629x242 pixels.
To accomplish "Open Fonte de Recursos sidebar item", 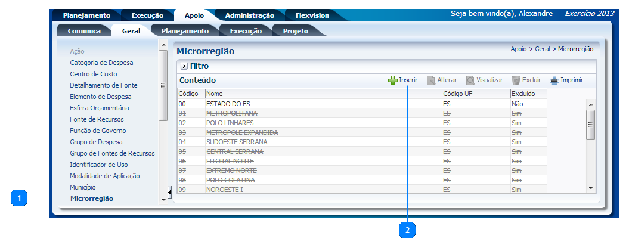I will (97, 119).
